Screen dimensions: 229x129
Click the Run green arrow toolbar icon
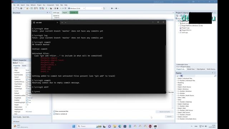(47, 8)
